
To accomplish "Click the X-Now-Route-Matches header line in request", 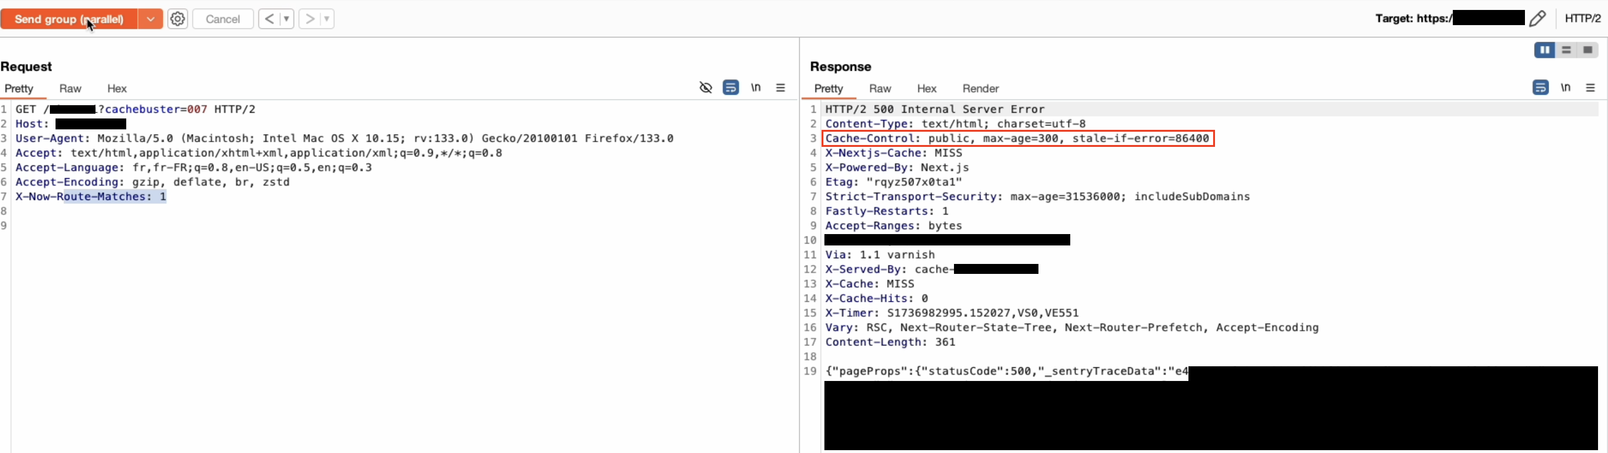I will [91, 197].
